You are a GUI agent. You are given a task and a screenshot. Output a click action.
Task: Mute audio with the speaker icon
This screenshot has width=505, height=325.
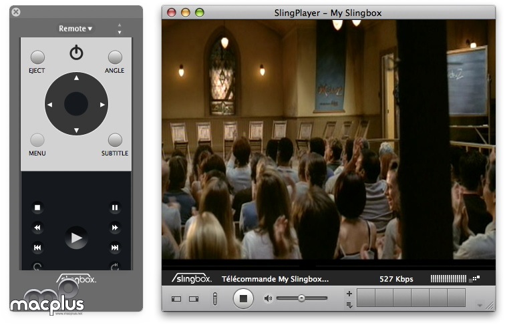pyautogui.click(x=268, y=298)
